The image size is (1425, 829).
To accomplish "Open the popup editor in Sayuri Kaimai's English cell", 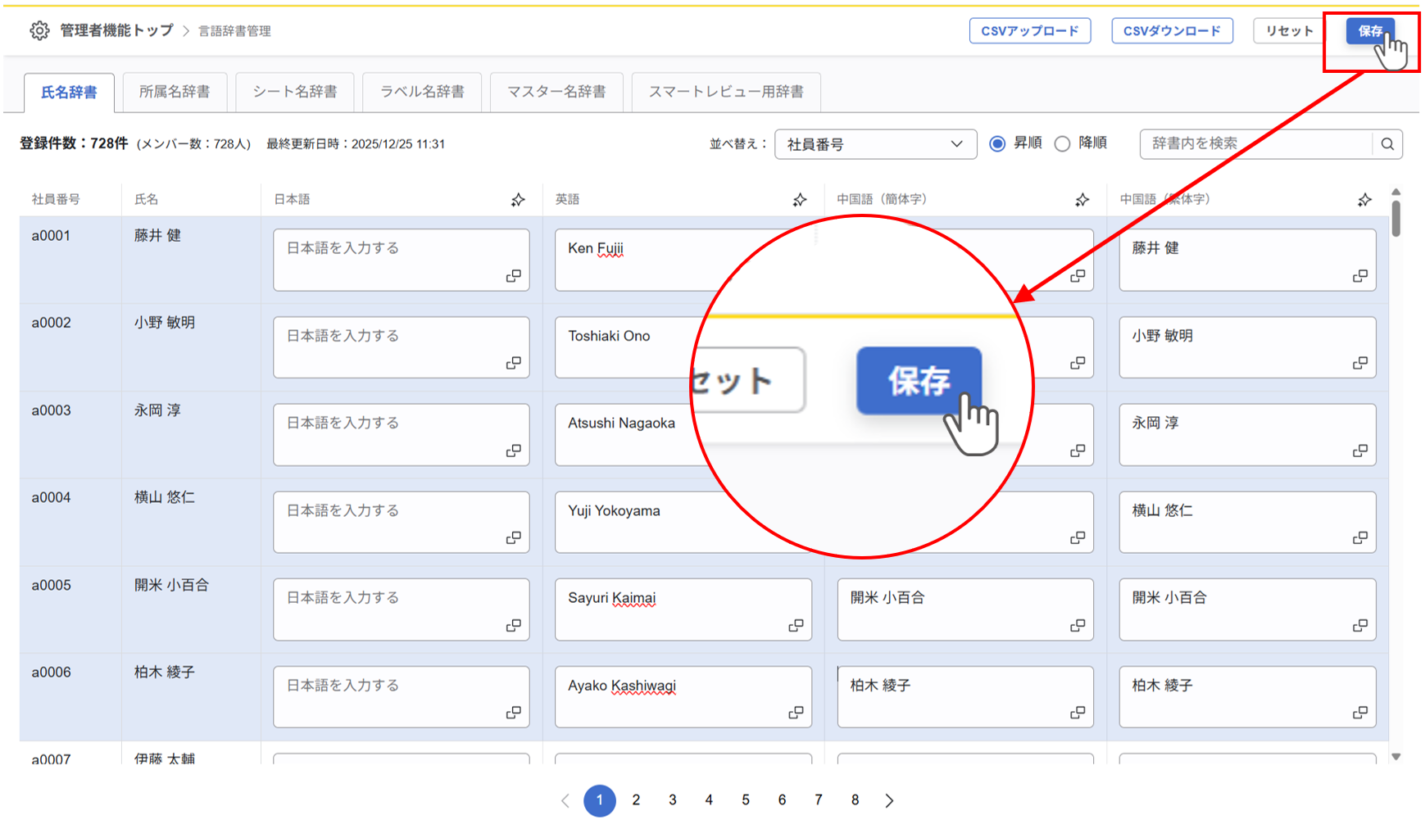I will tap(796, 624).
